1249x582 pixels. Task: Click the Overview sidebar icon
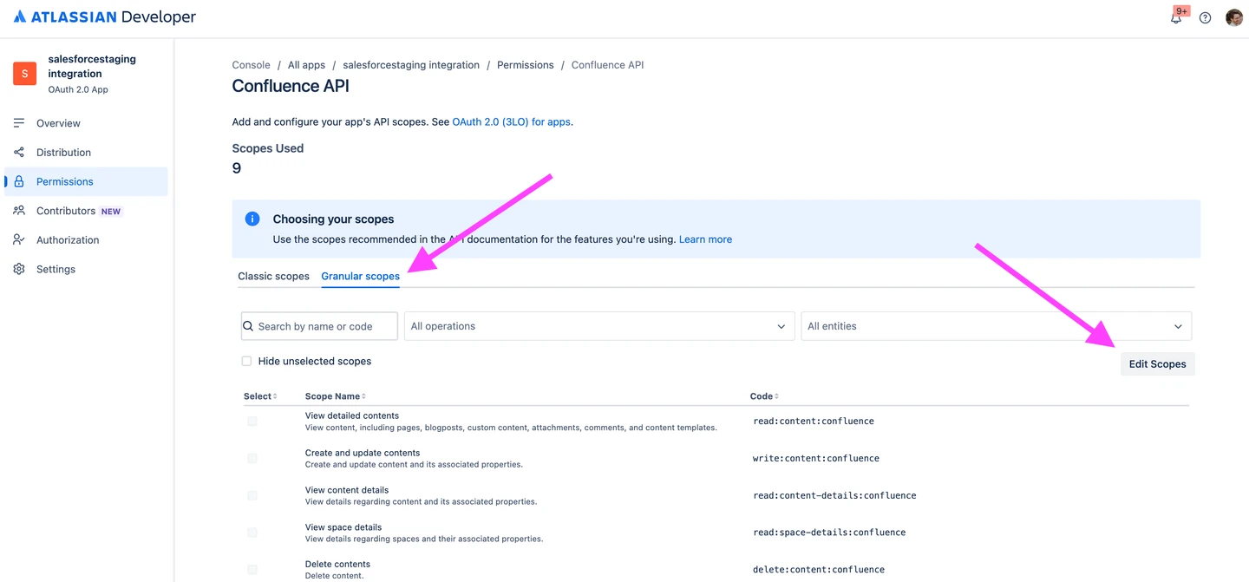tap(19, 123)
